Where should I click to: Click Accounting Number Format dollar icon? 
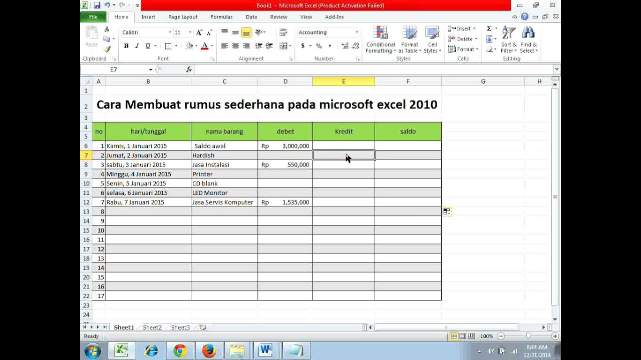click(303, 46)
